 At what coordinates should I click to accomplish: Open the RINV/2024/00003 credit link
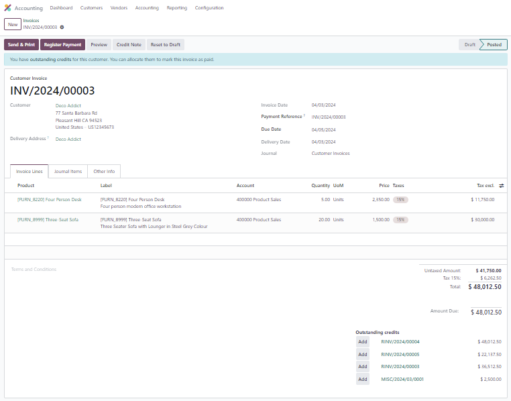coord(400,367)
